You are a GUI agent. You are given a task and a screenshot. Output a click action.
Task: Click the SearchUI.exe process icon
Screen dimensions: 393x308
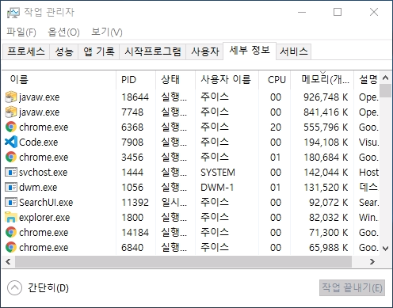(11, 202)
